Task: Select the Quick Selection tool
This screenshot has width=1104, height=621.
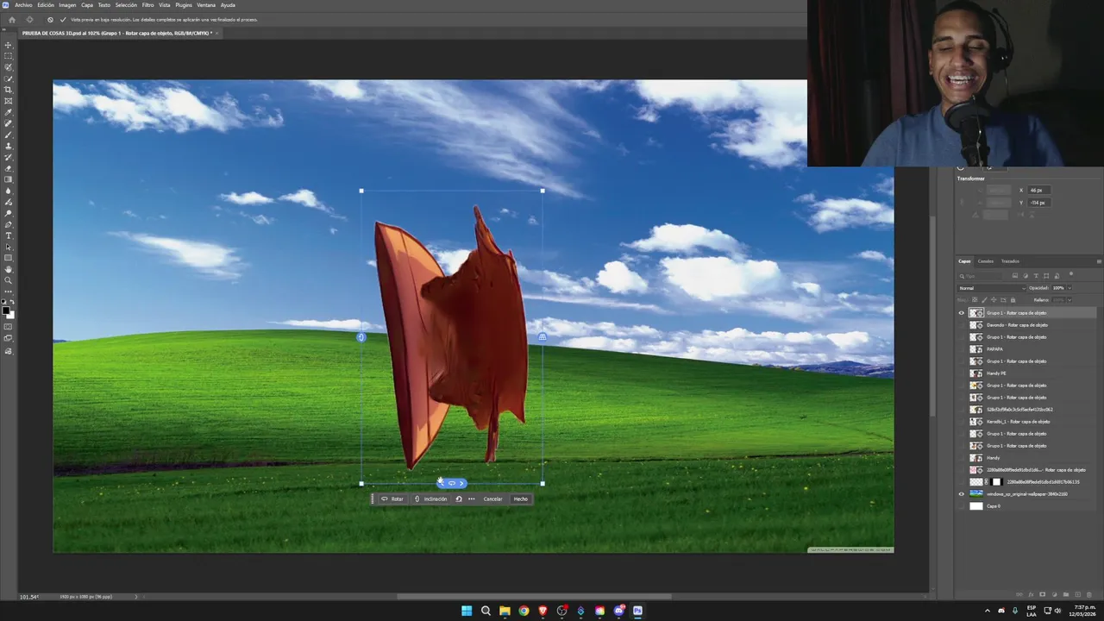Action: [x=9, y=78]
